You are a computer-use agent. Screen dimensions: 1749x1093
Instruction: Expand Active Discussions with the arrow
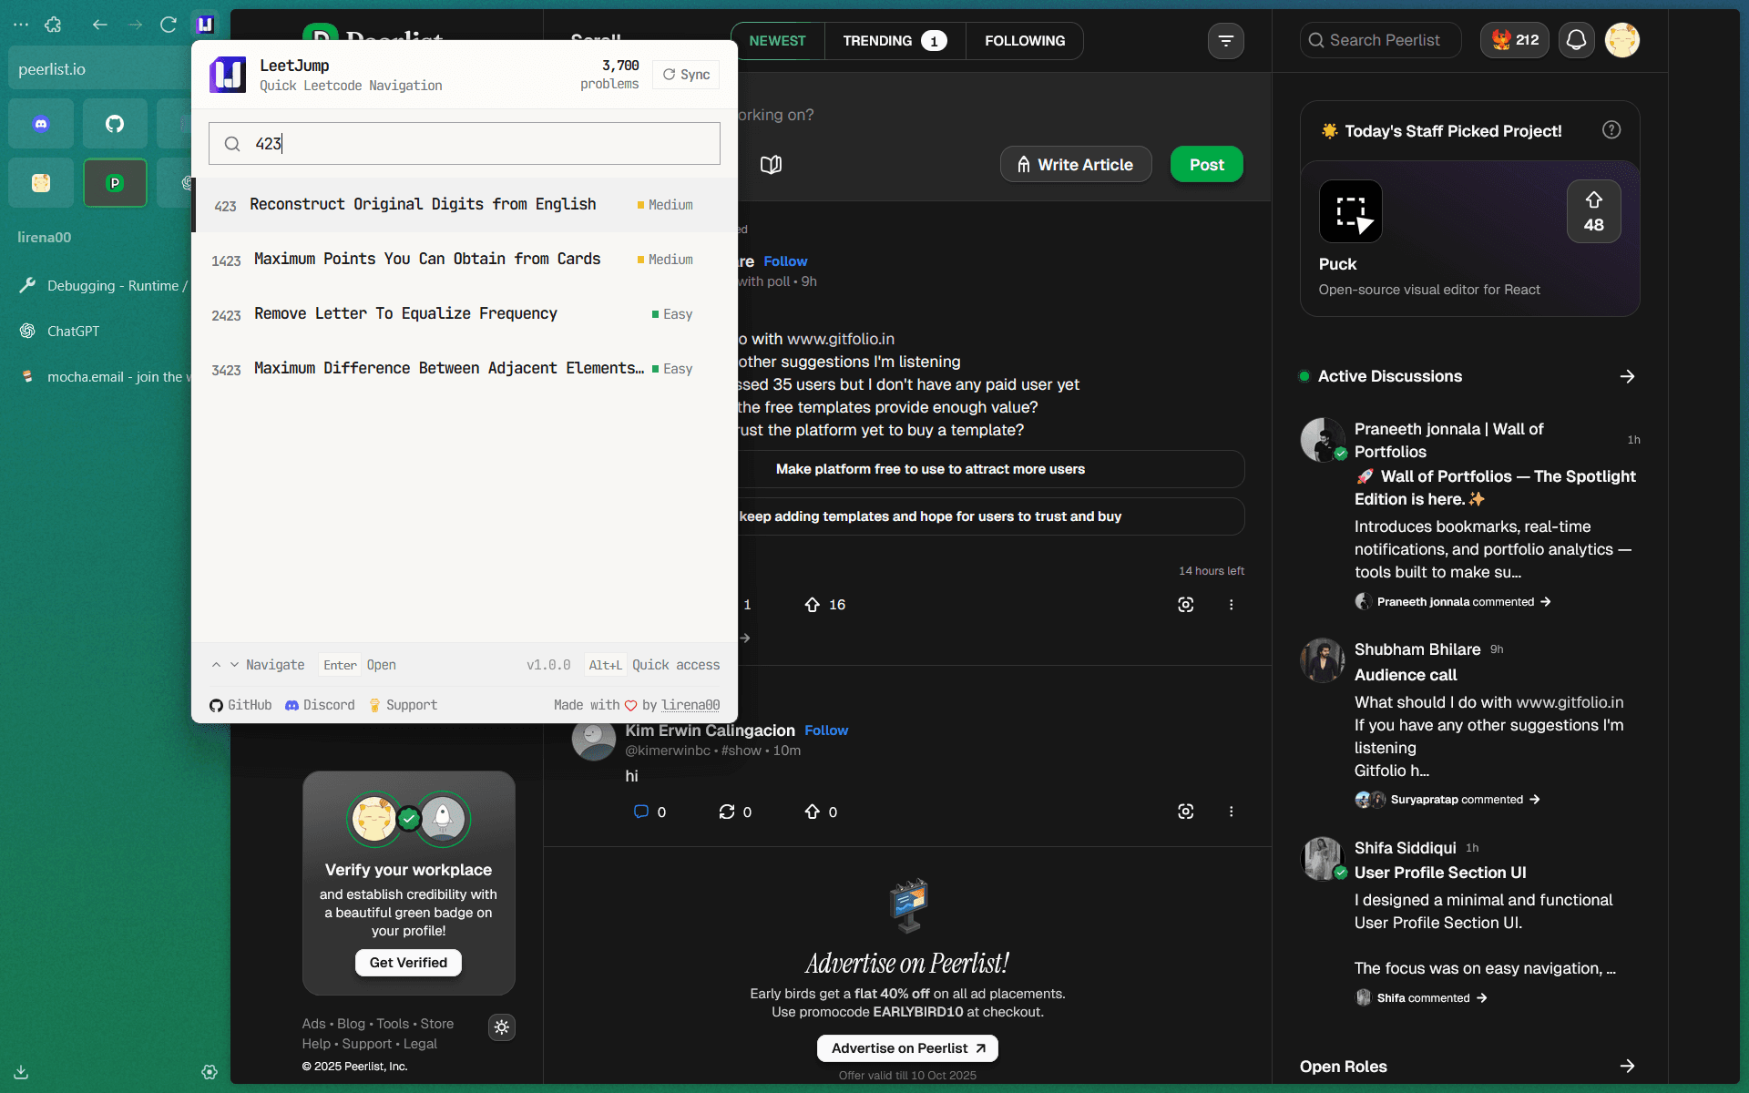pyautogui.click(x=1627, y=376)
